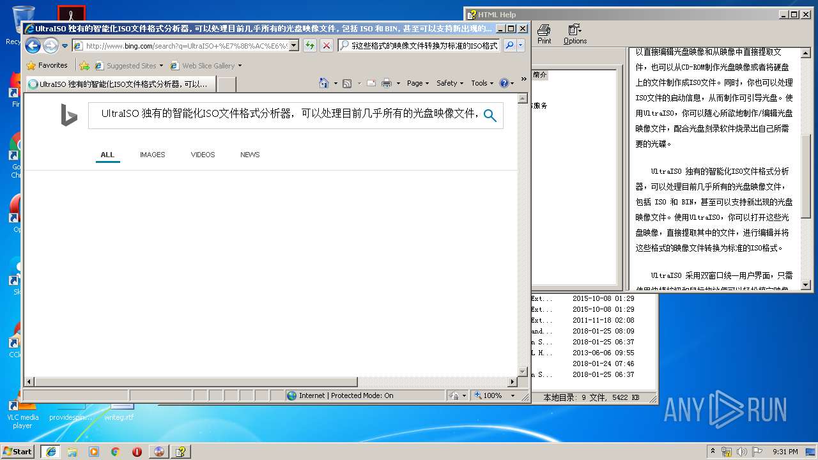Add to Favorites bar icon
Viewport: 818px width, 460px height.
84,65
